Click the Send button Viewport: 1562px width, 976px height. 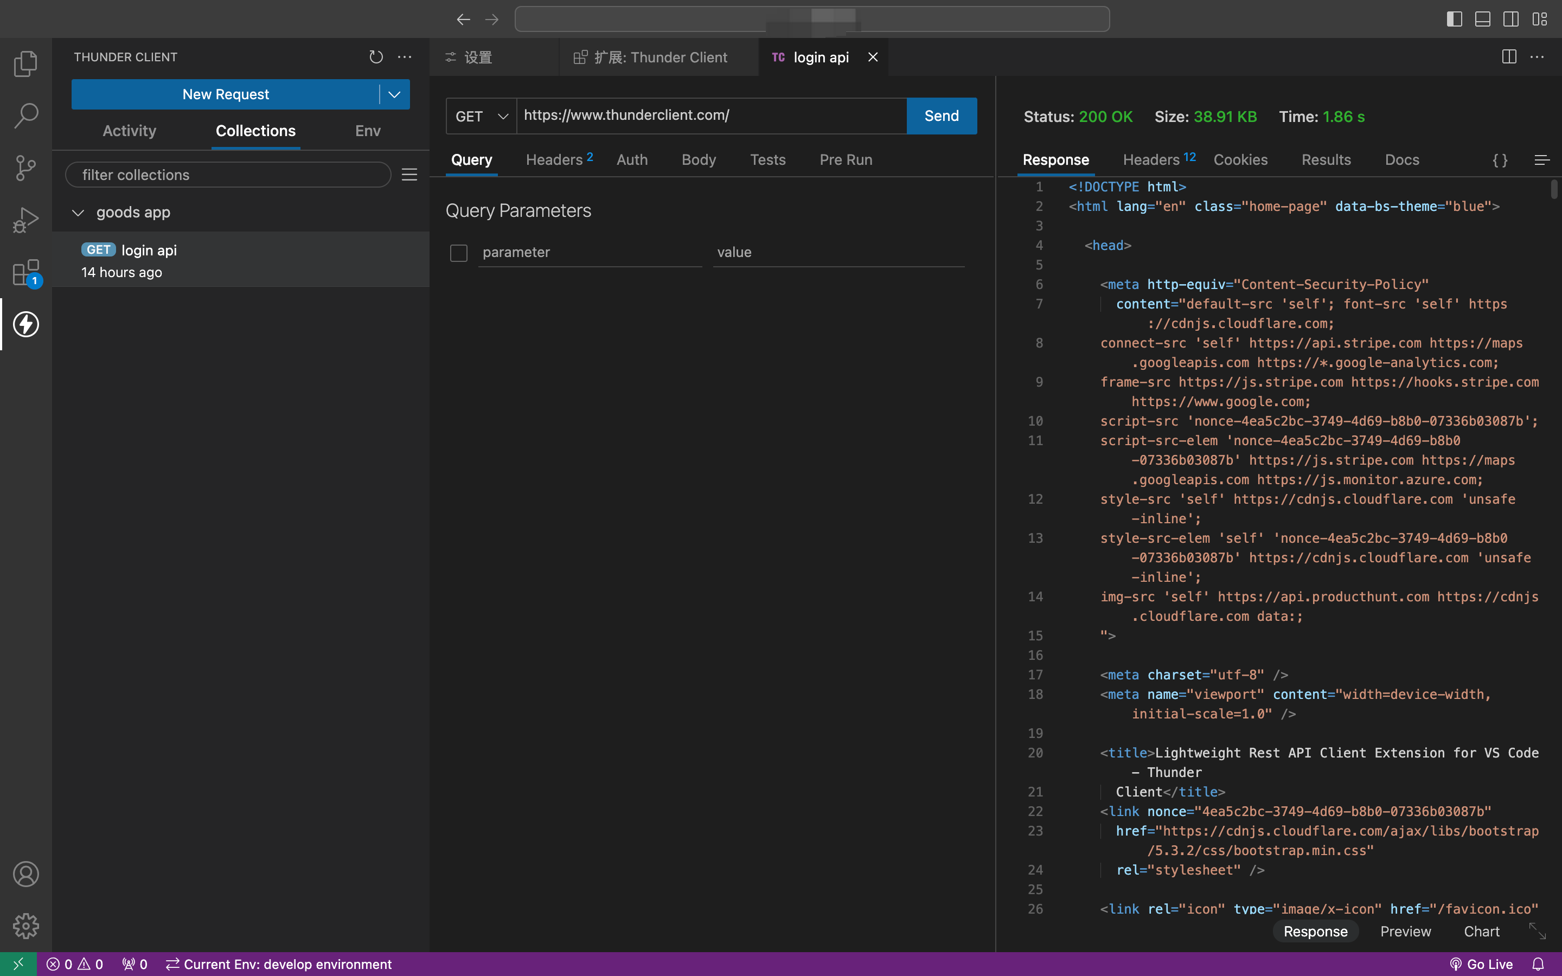tap(941, 116)
